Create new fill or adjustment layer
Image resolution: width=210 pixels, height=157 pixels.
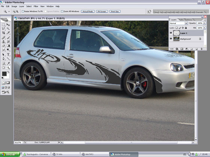[187, 49]
